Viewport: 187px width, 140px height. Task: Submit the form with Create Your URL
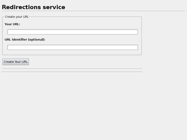(16, 62)
